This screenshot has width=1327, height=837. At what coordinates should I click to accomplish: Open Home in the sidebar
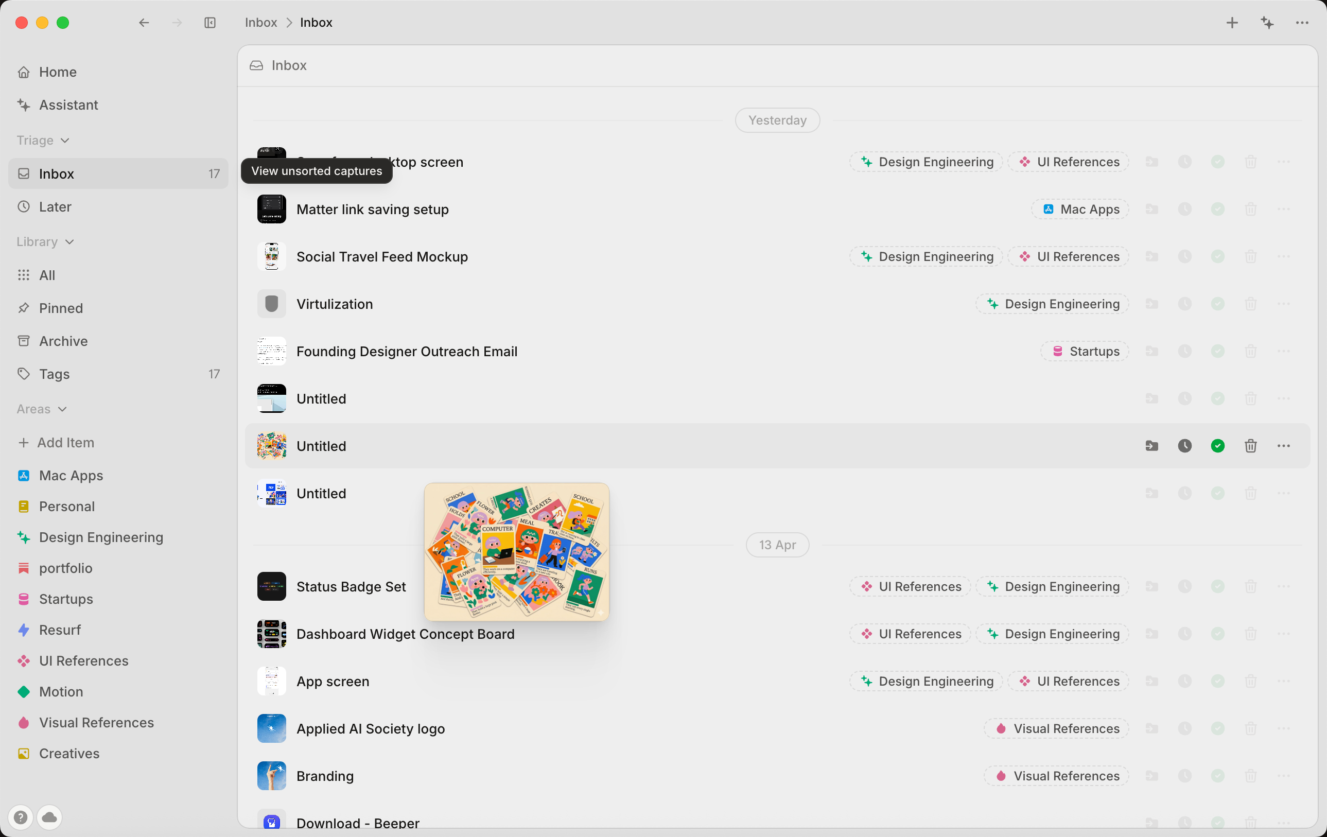click(x=118, y=72)
